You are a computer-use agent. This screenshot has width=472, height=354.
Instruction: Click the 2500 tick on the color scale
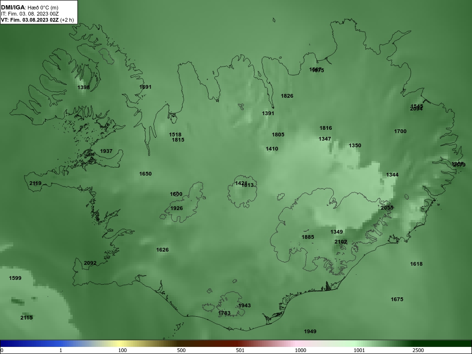click(418, 350)
